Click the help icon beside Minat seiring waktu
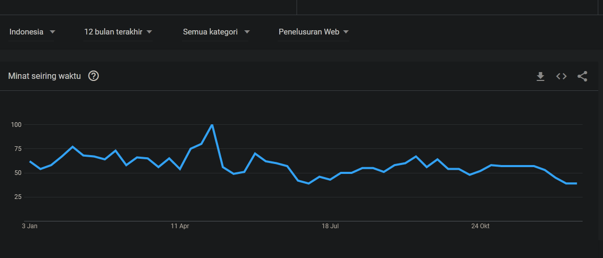Screen dimensions: 603x258 (x=94, y=76)
